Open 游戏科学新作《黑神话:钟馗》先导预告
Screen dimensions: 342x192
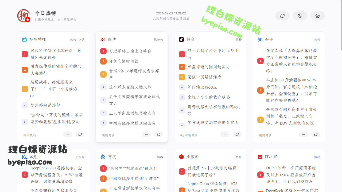point(56,54)
